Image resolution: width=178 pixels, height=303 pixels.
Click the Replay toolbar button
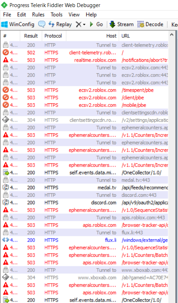point(60,24)
